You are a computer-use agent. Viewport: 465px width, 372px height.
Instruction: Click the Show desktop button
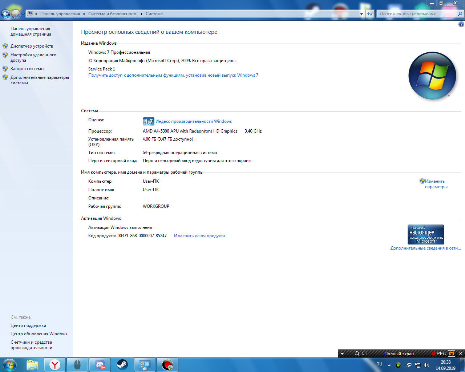(462, 365)
